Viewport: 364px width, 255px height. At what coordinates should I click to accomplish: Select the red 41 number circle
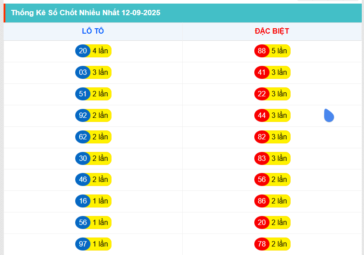tap(261, 72)
